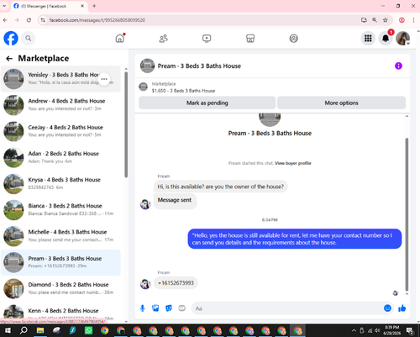The height and width of the screenshot is (337, 420).
Task: Click the voice clip microphone icon
Action: 143,308
